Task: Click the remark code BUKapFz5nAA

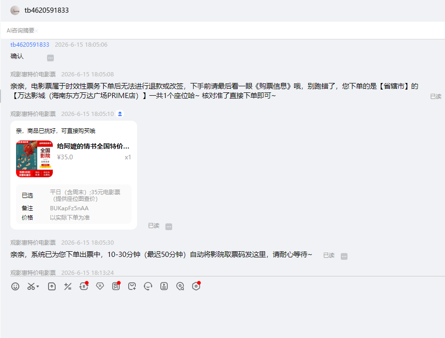Action: pyautogui.click(x=69, y=208)
